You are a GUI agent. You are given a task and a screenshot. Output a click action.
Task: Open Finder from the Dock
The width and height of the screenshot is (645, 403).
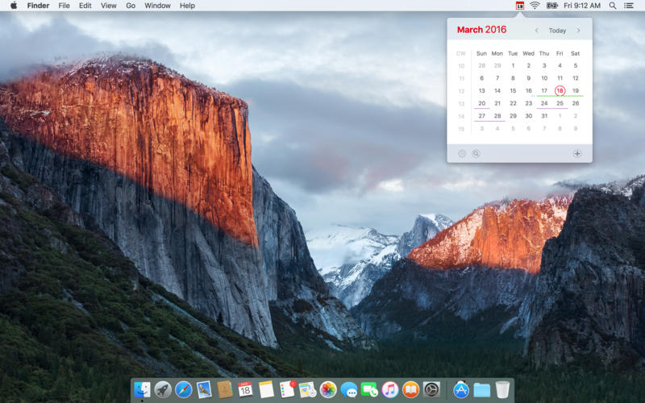[x=143, y=389]
